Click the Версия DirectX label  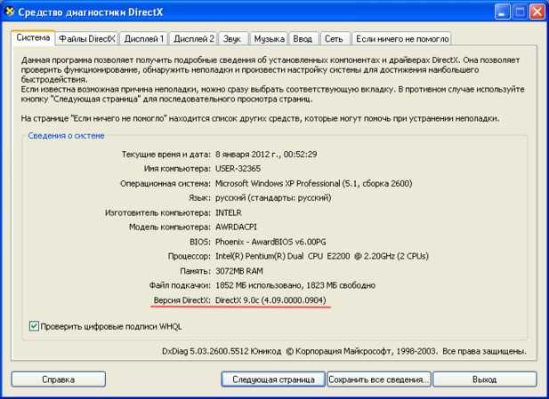tap(182, 300)
